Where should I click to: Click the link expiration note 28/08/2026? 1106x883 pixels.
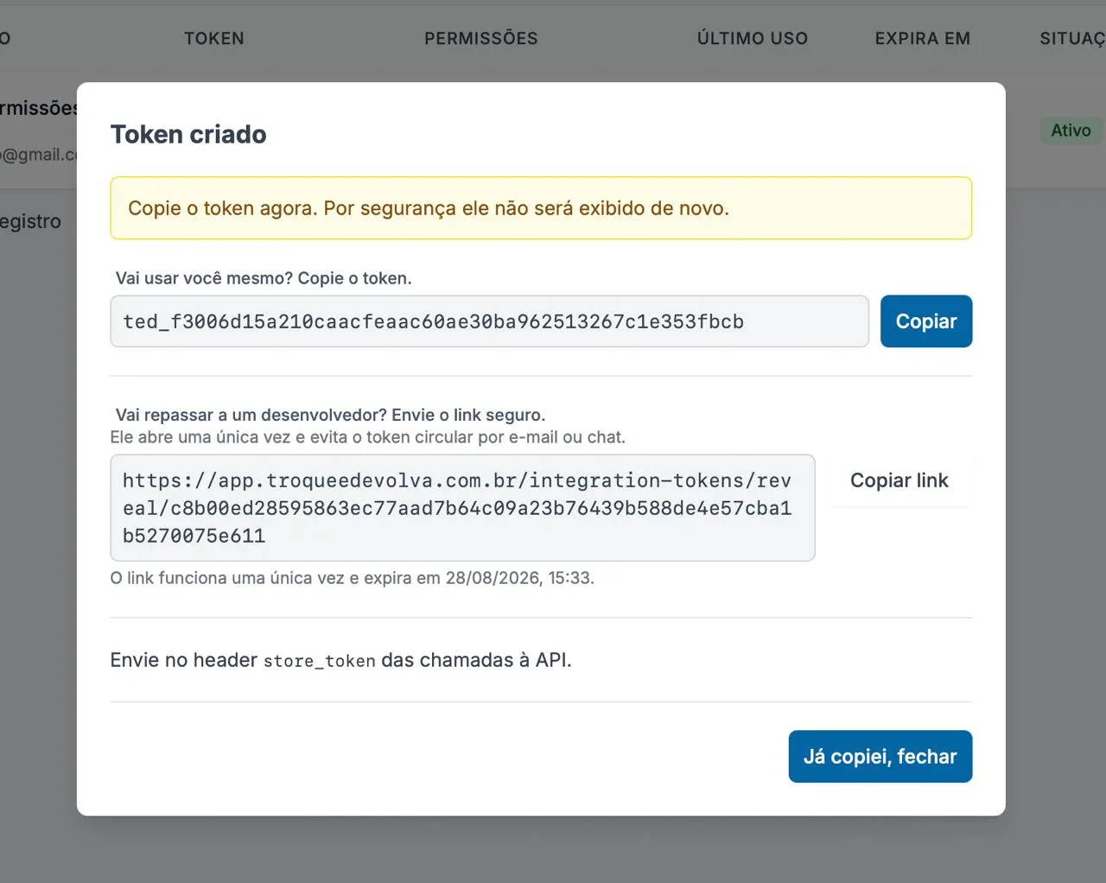[353, 578]
